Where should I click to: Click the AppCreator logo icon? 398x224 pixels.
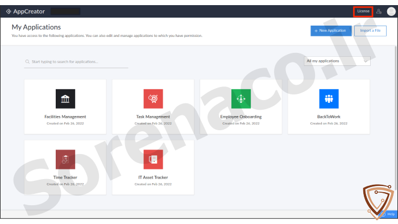point(9,11)
